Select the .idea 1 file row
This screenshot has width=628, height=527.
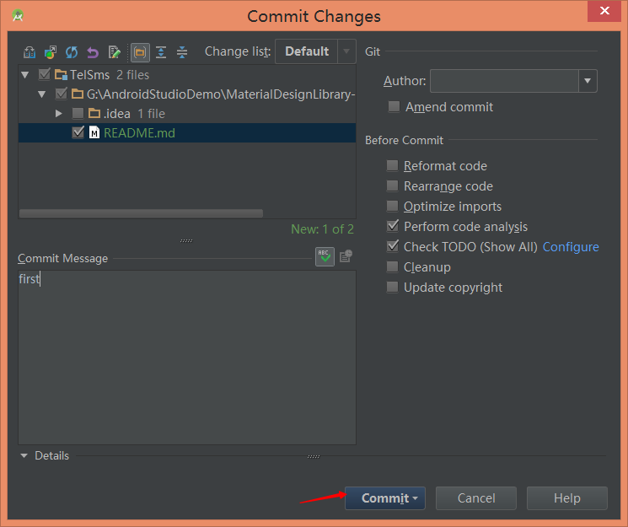pyautogui.click(x=187, y=114)
